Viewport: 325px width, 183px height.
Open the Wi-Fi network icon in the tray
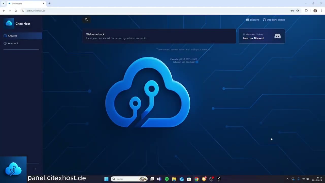pos(304,179)
